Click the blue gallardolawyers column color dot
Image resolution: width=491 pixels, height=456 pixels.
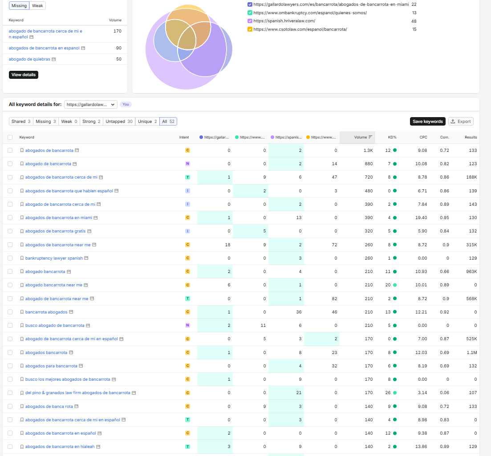(201, 137)
